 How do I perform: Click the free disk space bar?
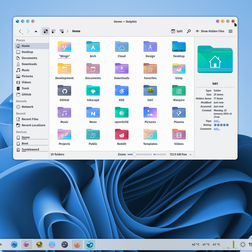[159, 154]
